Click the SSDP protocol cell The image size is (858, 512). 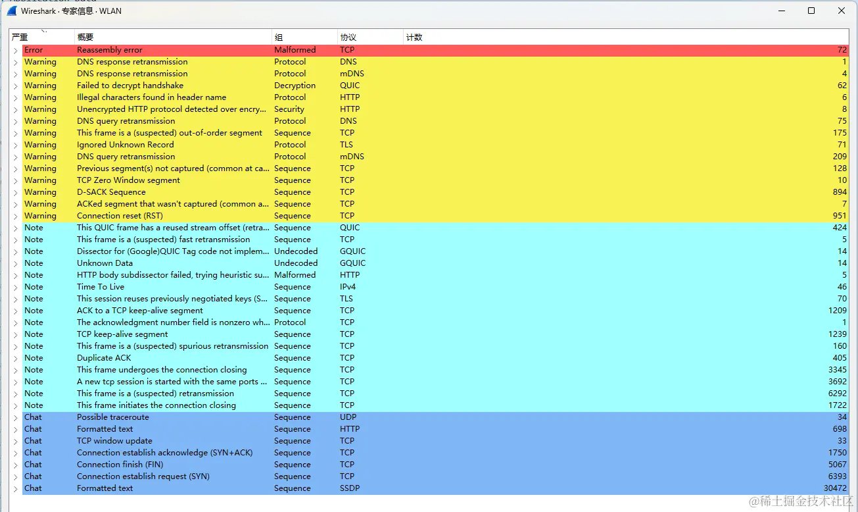point(350,488)
